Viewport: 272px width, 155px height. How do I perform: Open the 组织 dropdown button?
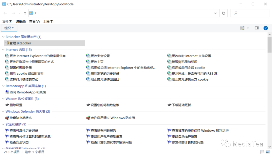(x=9, y=28)
